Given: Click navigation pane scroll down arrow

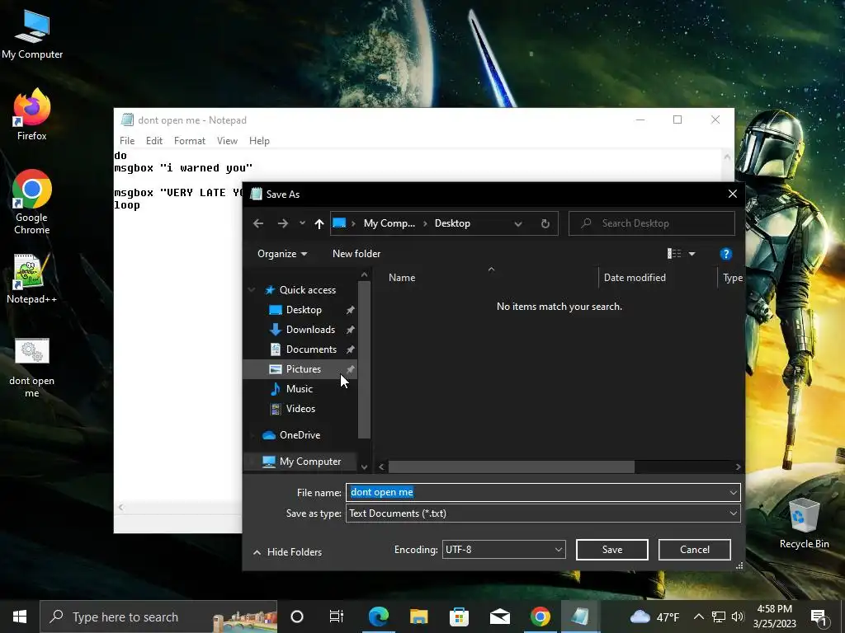Looking at the screenshot, I should [364, 467].
